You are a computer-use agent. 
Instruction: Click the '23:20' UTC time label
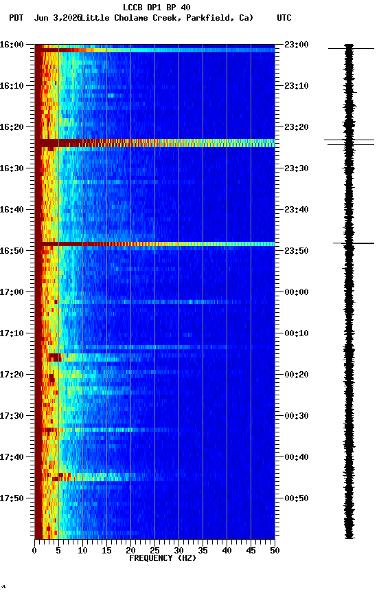[x=297, y=127]
